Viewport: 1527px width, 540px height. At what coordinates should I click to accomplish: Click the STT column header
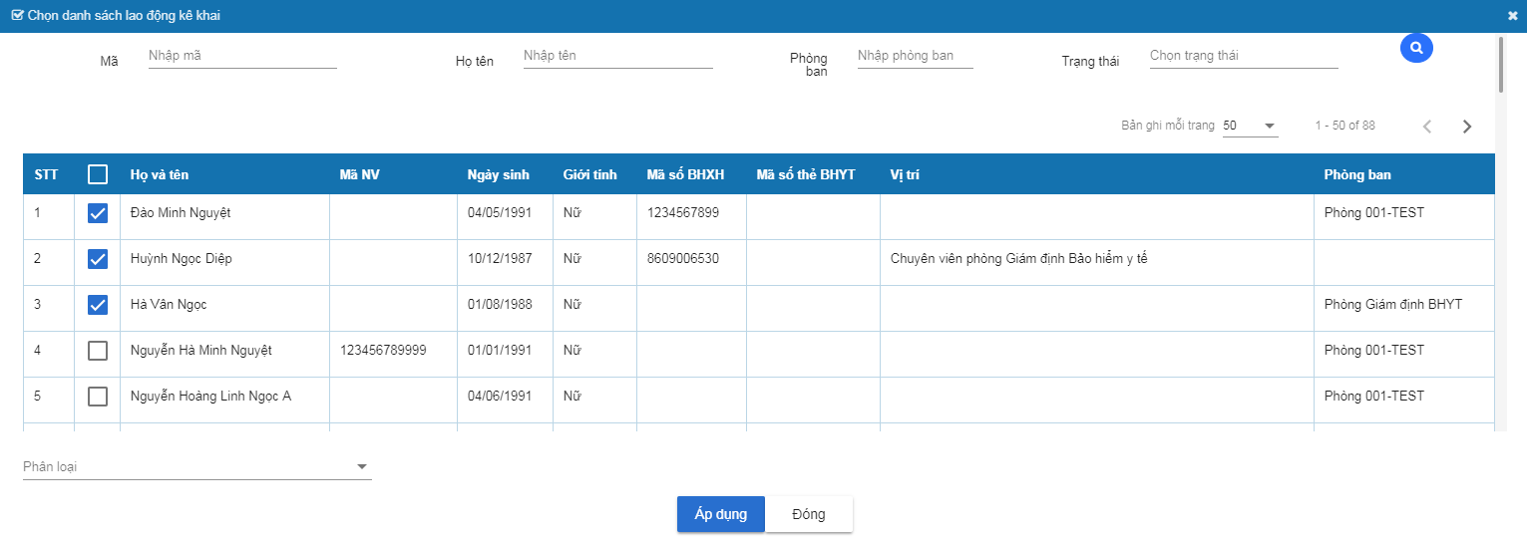pos(46,174)
